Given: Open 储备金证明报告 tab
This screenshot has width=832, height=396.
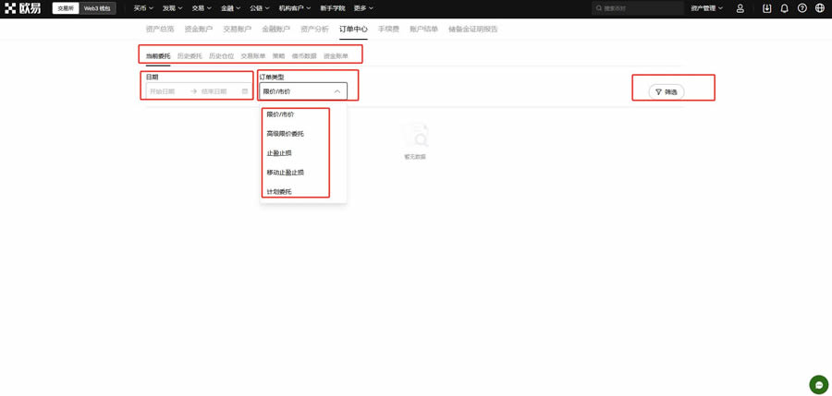Looking at the screenshot, I should click(473, 30).
